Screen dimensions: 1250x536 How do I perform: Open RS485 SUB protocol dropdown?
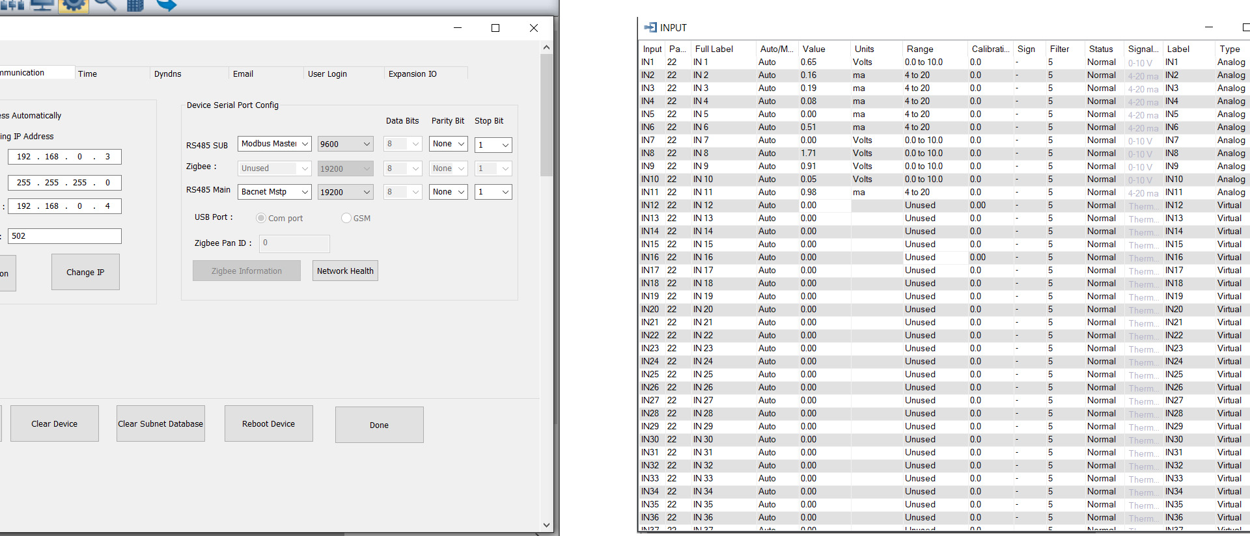tap(274, 144)
